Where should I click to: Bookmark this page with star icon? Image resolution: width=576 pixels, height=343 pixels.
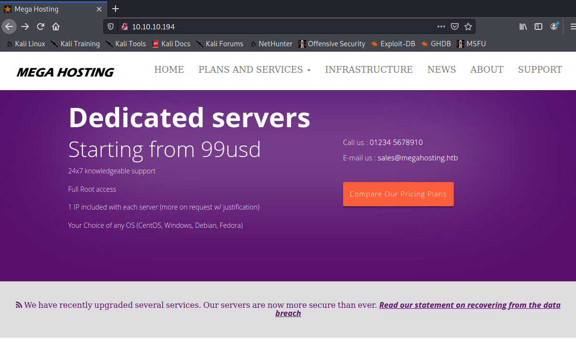pos(468,26)
